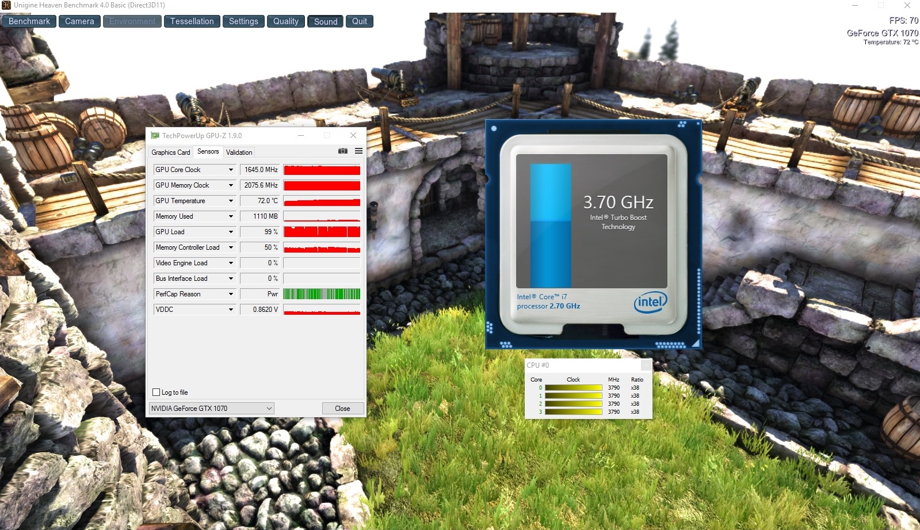Click the GPU Temperature value field
Viewport: 920px width, 530px height.
(x=259, y=201)
